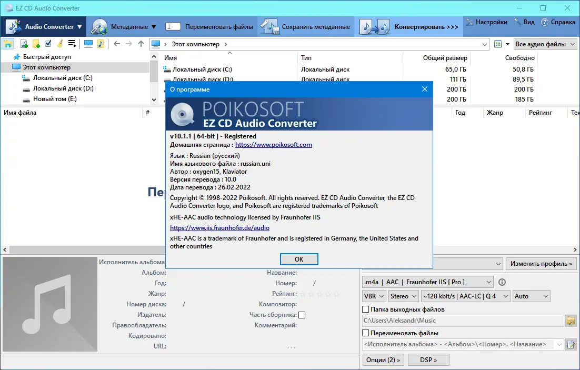The height and width of the screenshot is (370, 580).
Task: Click the monitor icon in the toolbar
Action: [88, 44]
